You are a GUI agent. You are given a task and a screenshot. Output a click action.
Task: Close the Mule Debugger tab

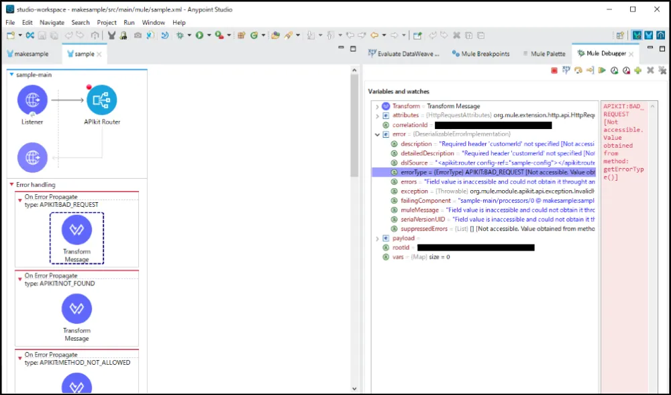[x=631, y=54]
